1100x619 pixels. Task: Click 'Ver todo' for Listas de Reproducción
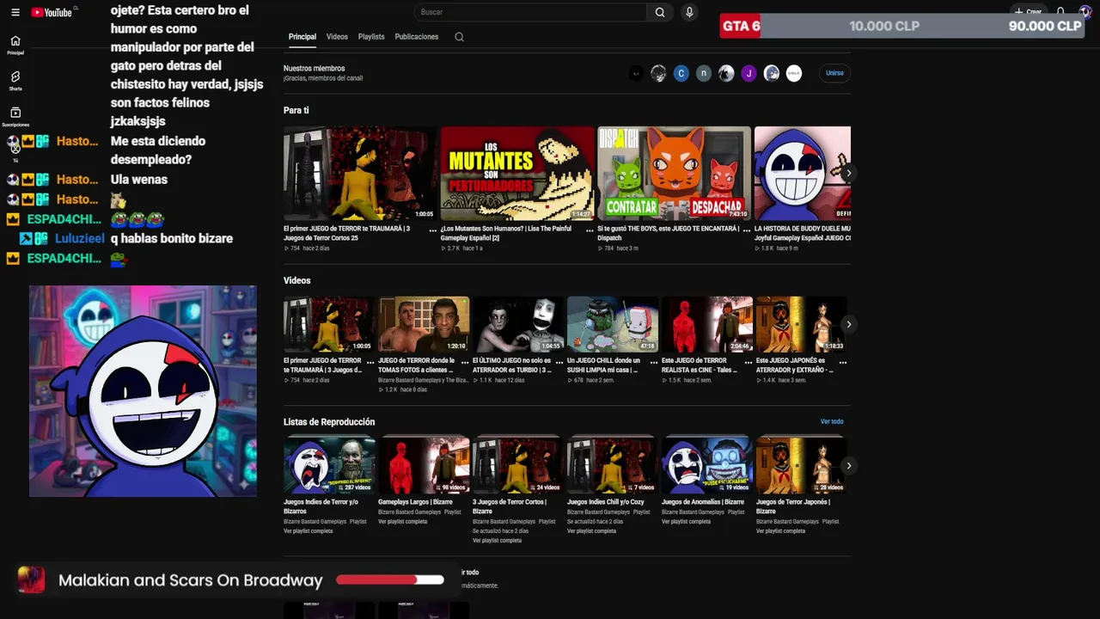pos(832,422)
